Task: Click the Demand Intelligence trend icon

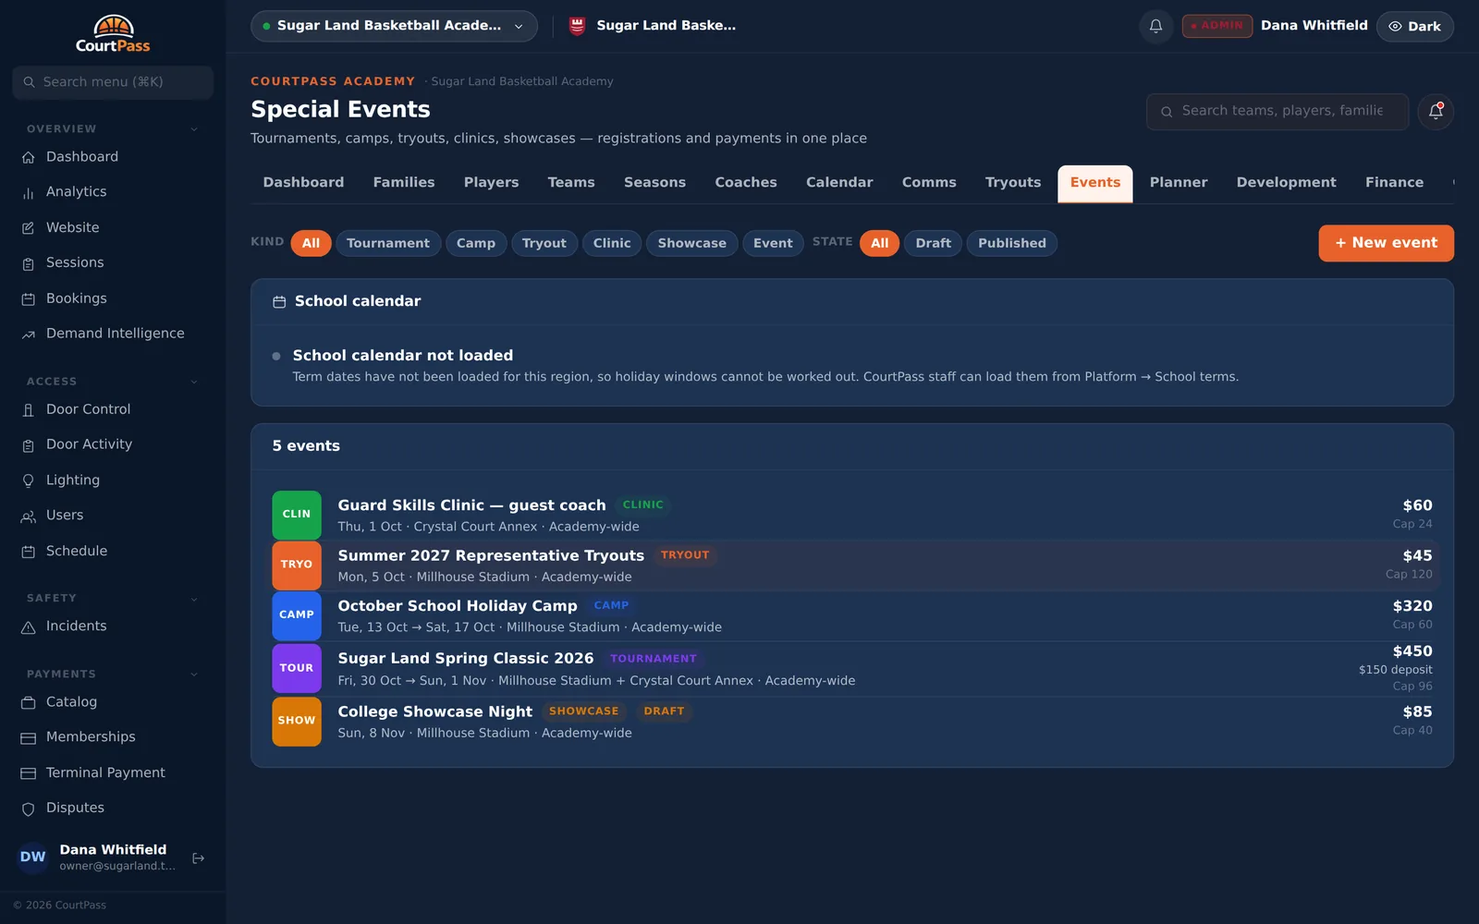Action: coord(29,334)
